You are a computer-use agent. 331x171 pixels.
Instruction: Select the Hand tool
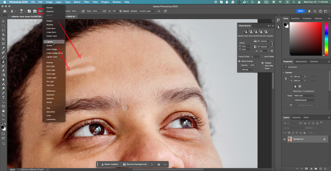tap(3, 111)
